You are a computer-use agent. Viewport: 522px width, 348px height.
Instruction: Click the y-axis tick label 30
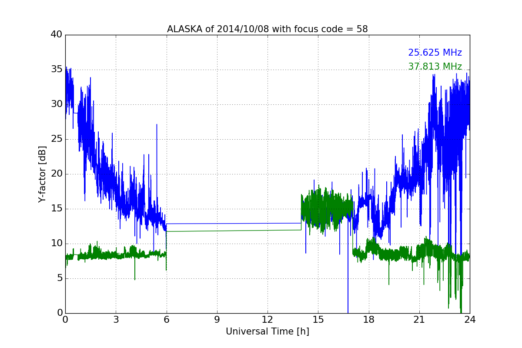pos(57,104)
